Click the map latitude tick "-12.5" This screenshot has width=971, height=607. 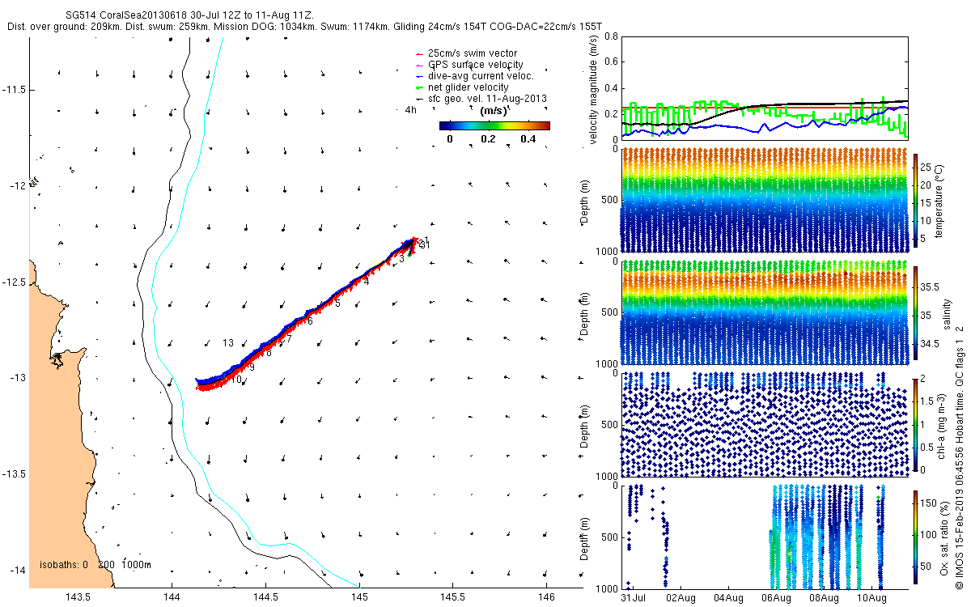coord(15,282)
